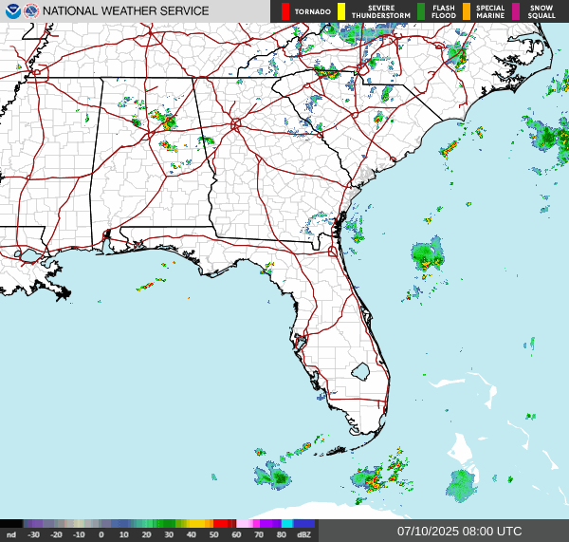The image size is (569, 542).
Task: Click Lake Okeechobee on the Florida map
Action: (x=360, y=372)
